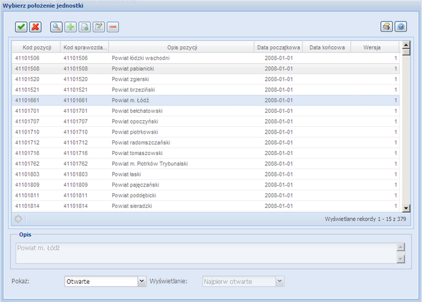Screen dimensions: 422x302
Task: Add new record with green plus icon
Action: 70,27
